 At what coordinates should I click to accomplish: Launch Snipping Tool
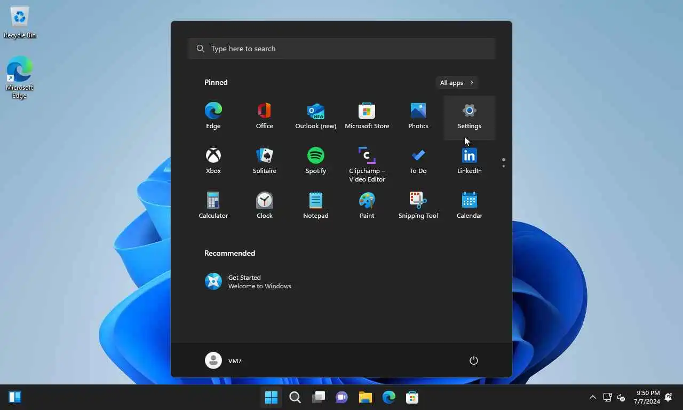(x=418, y=207)
